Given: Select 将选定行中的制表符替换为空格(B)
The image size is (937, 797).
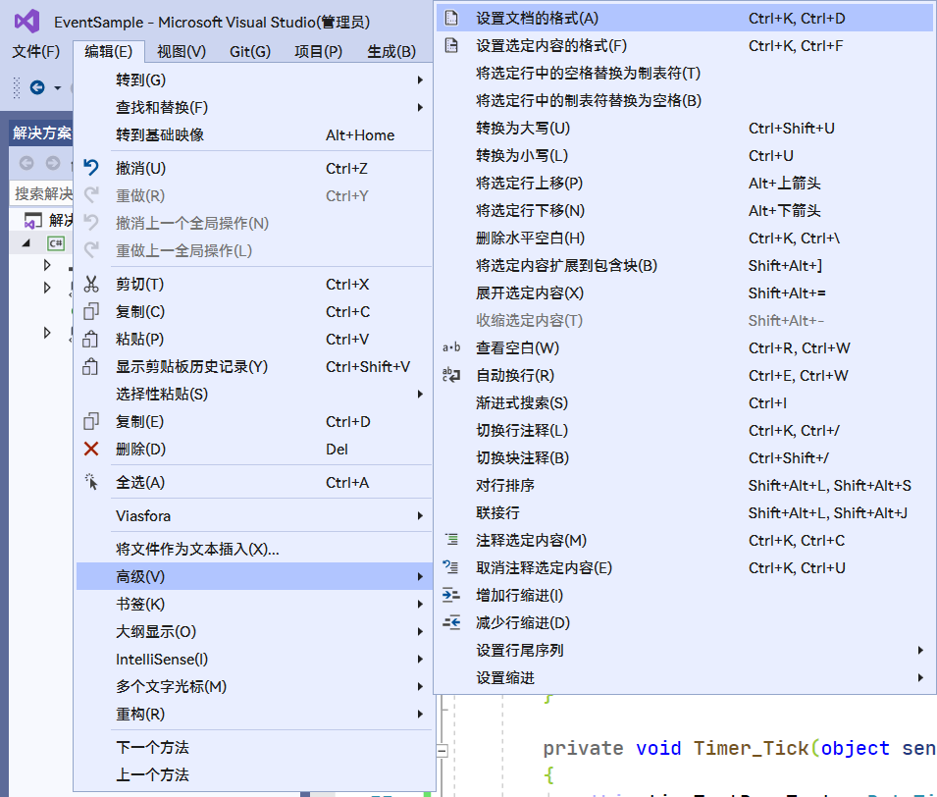Looking at the screenshot, I should 684,100.
